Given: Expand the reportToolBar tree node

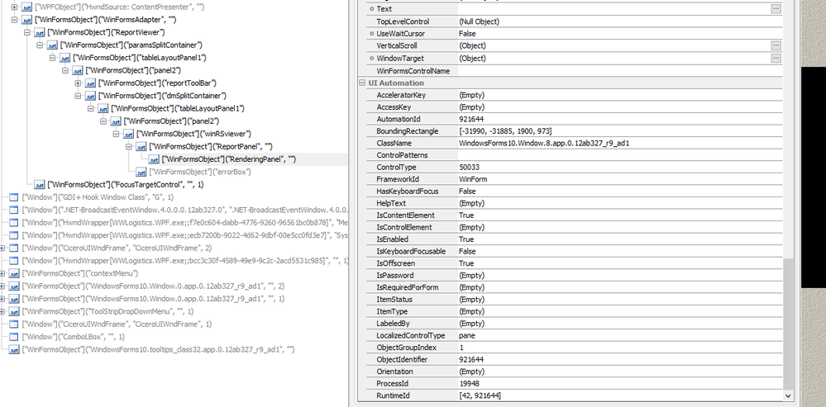Looking at the screenshot, I should [78, 83].
